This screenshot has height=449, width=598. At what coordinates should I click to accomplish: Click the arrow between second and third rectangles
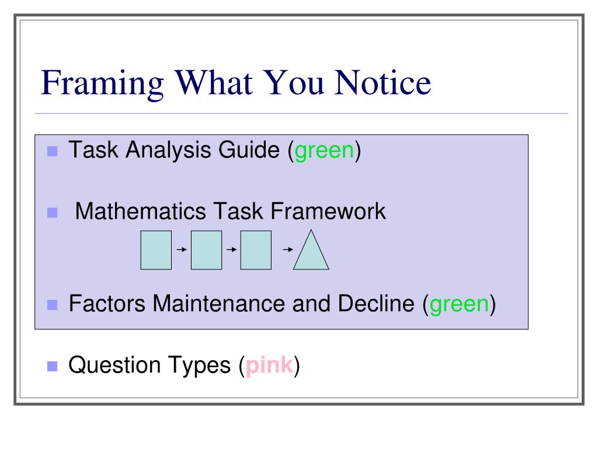coord(231,249)
